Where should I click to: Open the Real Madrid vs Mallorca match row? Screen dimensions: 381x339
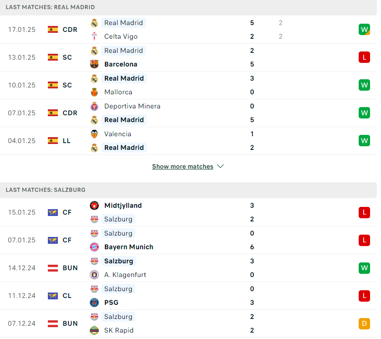pos(188,85)
